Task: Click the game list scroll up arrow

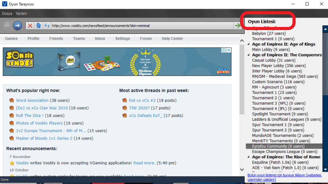Action: point(325,29)
